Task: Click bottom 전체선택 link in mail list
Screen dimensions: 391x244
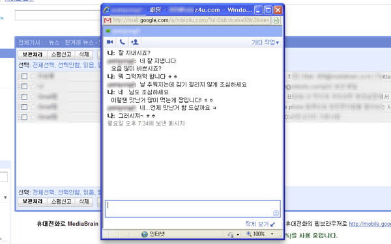Action: point(44,193)
